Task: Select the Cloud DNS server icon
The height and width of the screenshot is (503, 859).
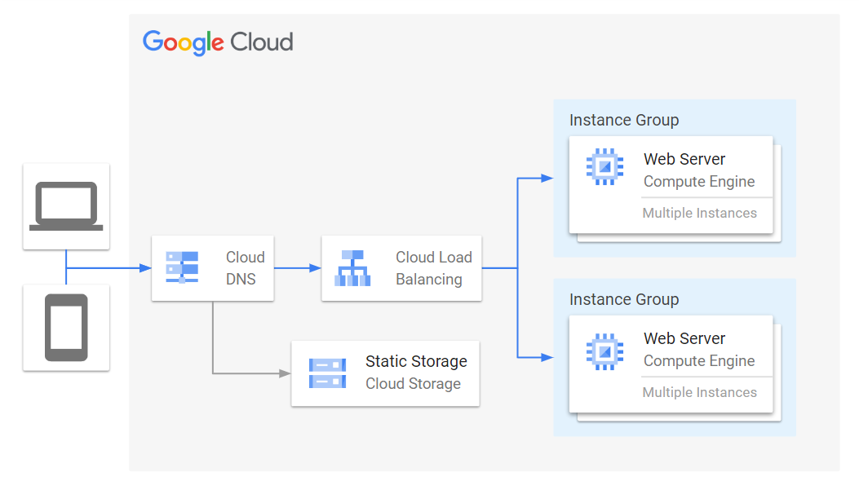Action: 182,267
